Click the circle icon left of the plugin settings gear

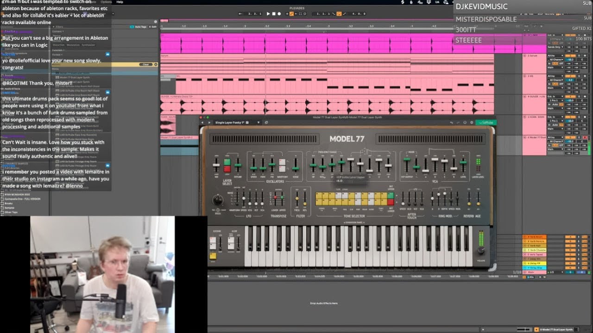(x=465, y=123)
